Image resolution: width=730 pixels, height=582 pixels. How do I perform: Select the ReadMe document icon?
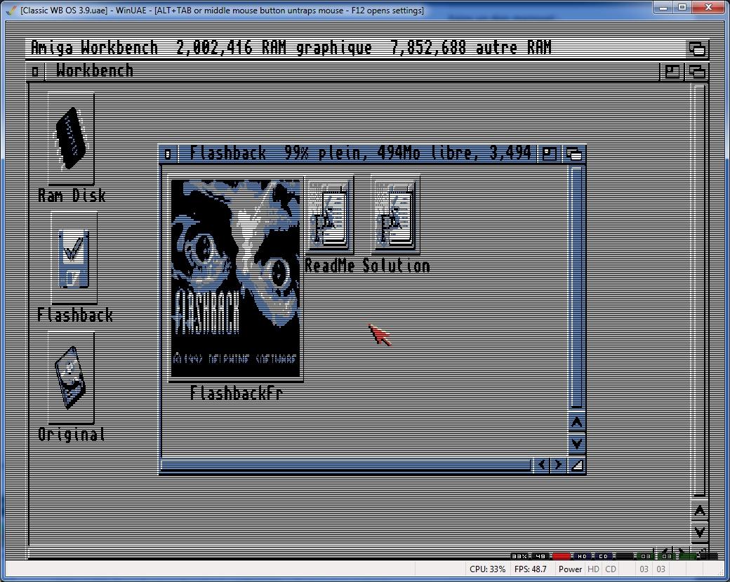pyautogui.click(x=329, y=215)
